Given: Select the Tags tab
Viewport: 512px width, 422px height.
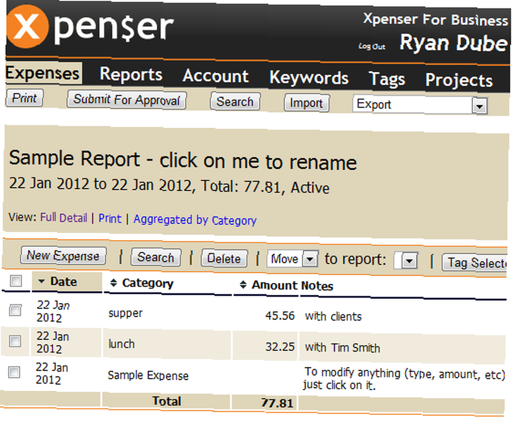Looking at the screenshot, I should coord(387,79).
